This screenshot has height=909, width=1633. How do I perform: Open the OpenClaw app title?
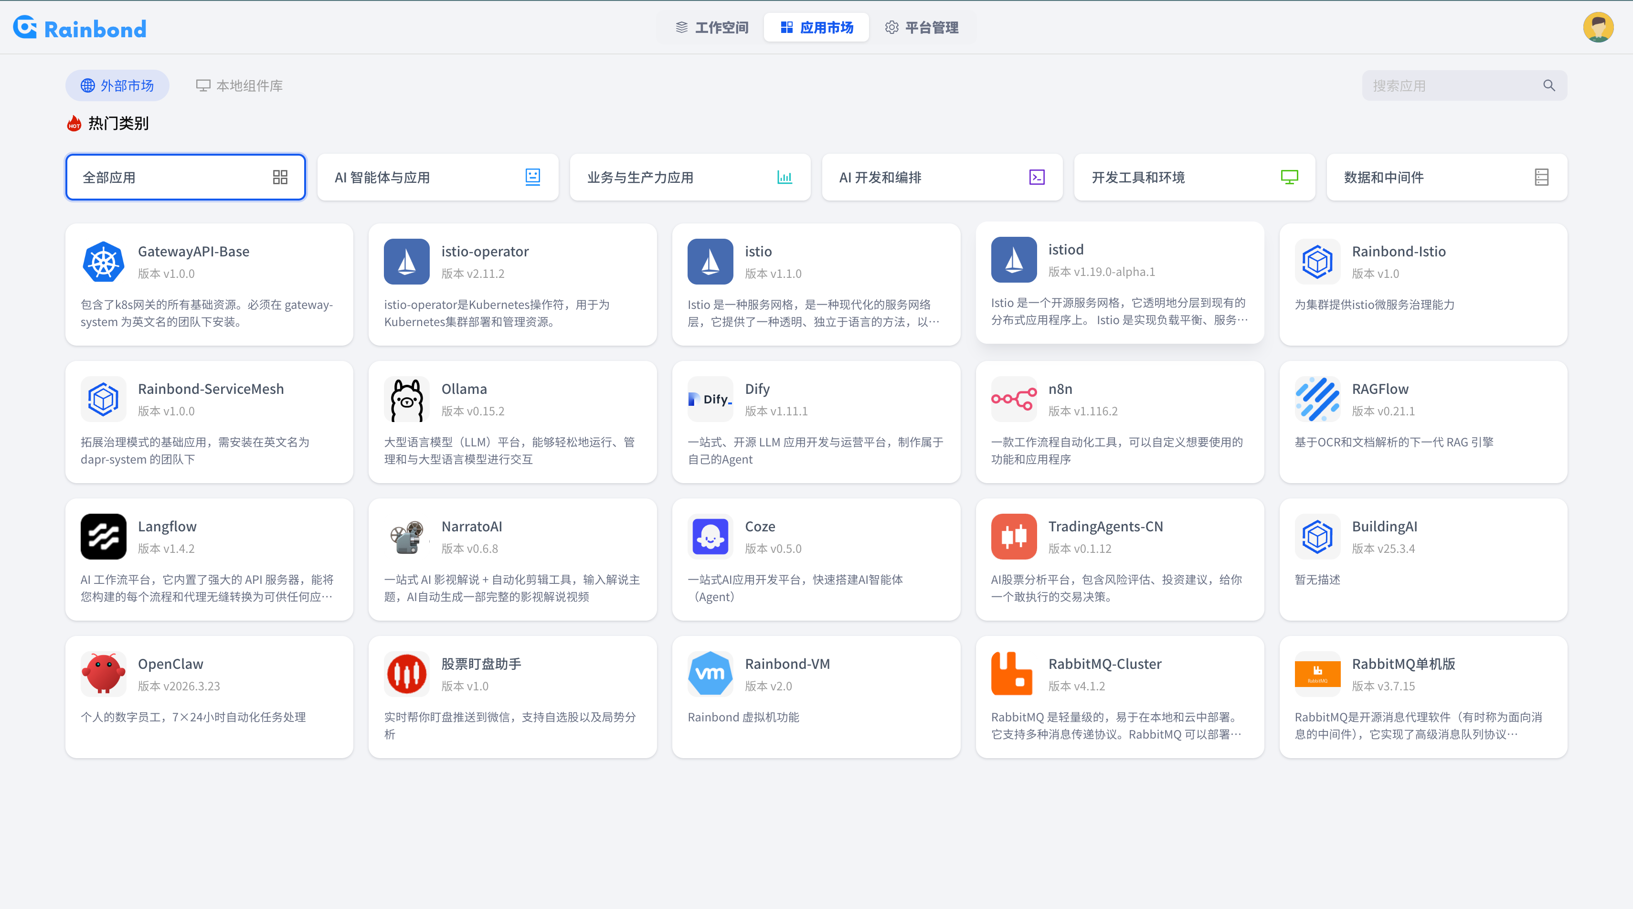(170, 664)
